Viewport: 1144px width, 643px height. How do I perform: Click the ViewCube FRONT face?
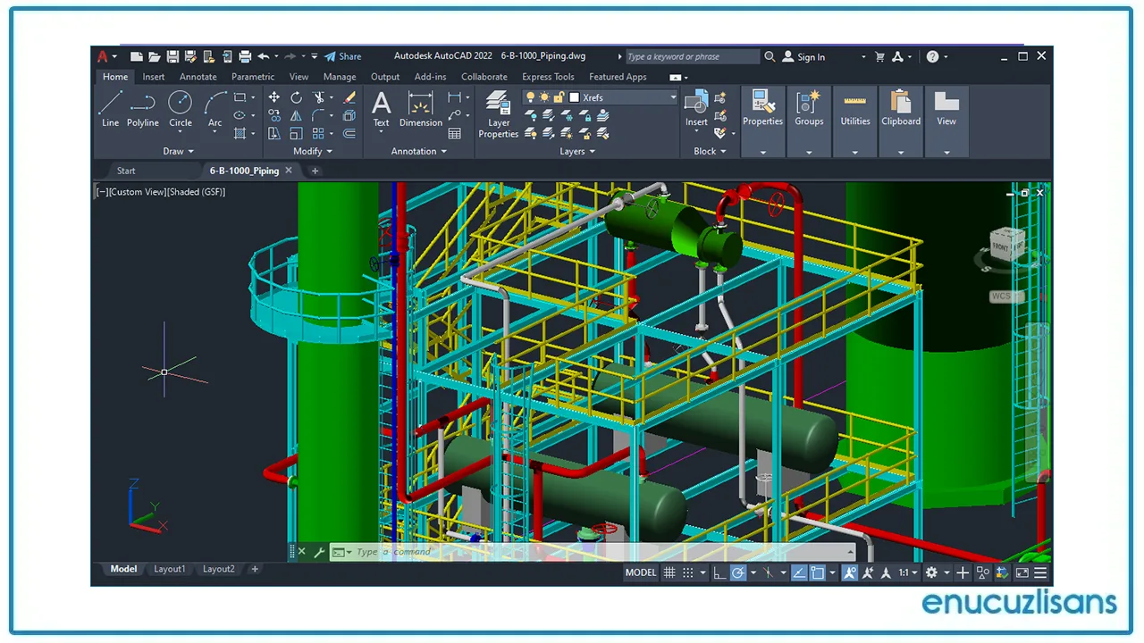point(999,246)
